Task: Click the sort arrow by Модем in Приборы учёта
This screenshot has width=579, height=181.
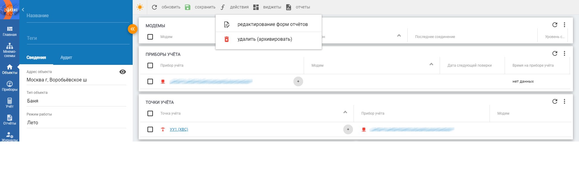Action: coord(431,64)
